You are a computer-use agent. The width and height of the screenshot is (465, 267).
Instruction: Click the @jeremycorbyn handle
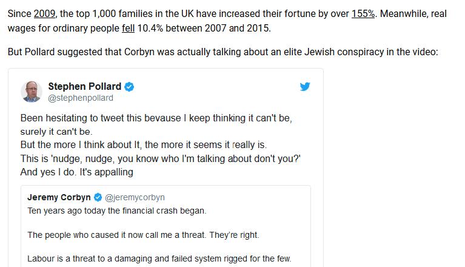[135, 197]
